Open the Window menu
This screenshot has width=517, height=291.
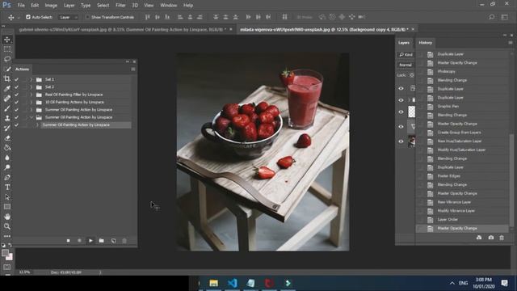pyautogui.click(x=169, y=6)
